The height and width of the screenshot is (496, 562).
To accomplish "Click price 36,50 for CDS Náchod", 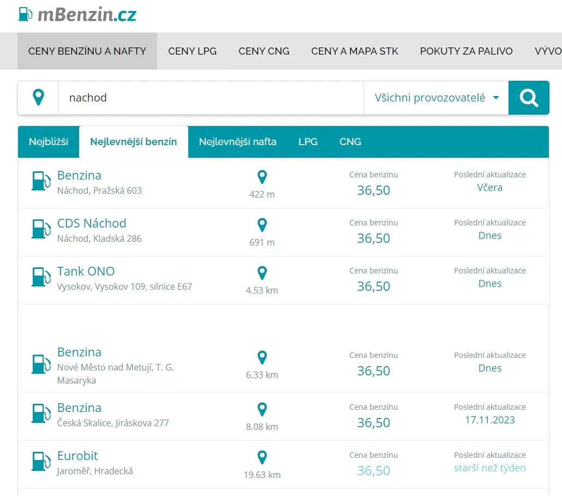I will click(x=373, y=238).
